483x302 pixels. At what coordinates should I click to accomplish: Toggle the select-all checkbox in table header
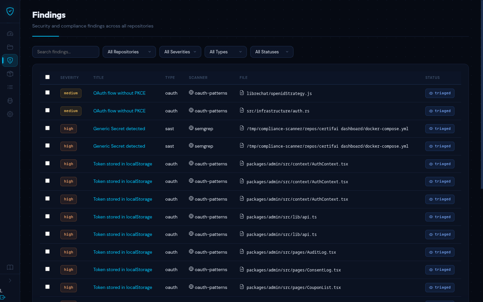point(47,77)
